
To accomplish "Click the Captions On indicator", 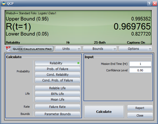I will tap(136, 42).
